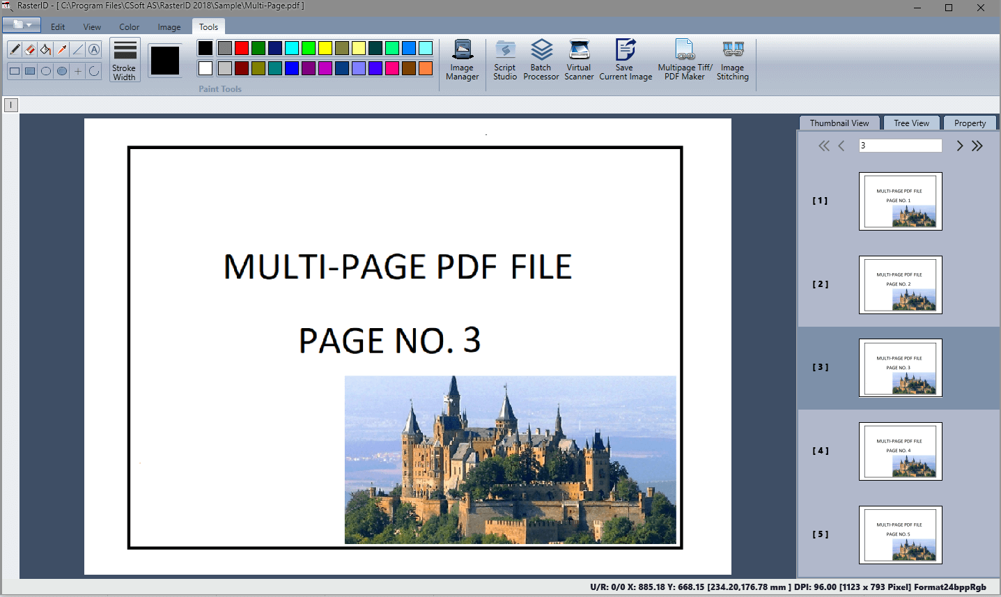Pick the Paint Bucket fill tool
Screen dimensions: 1001x597
tap(46, 49)
